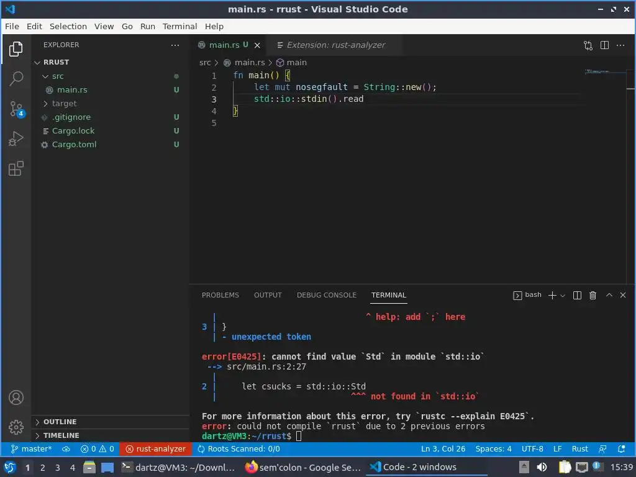
Task: Click src in the breadcrumb
Action: pyautogui.click(x=205, y=63)
